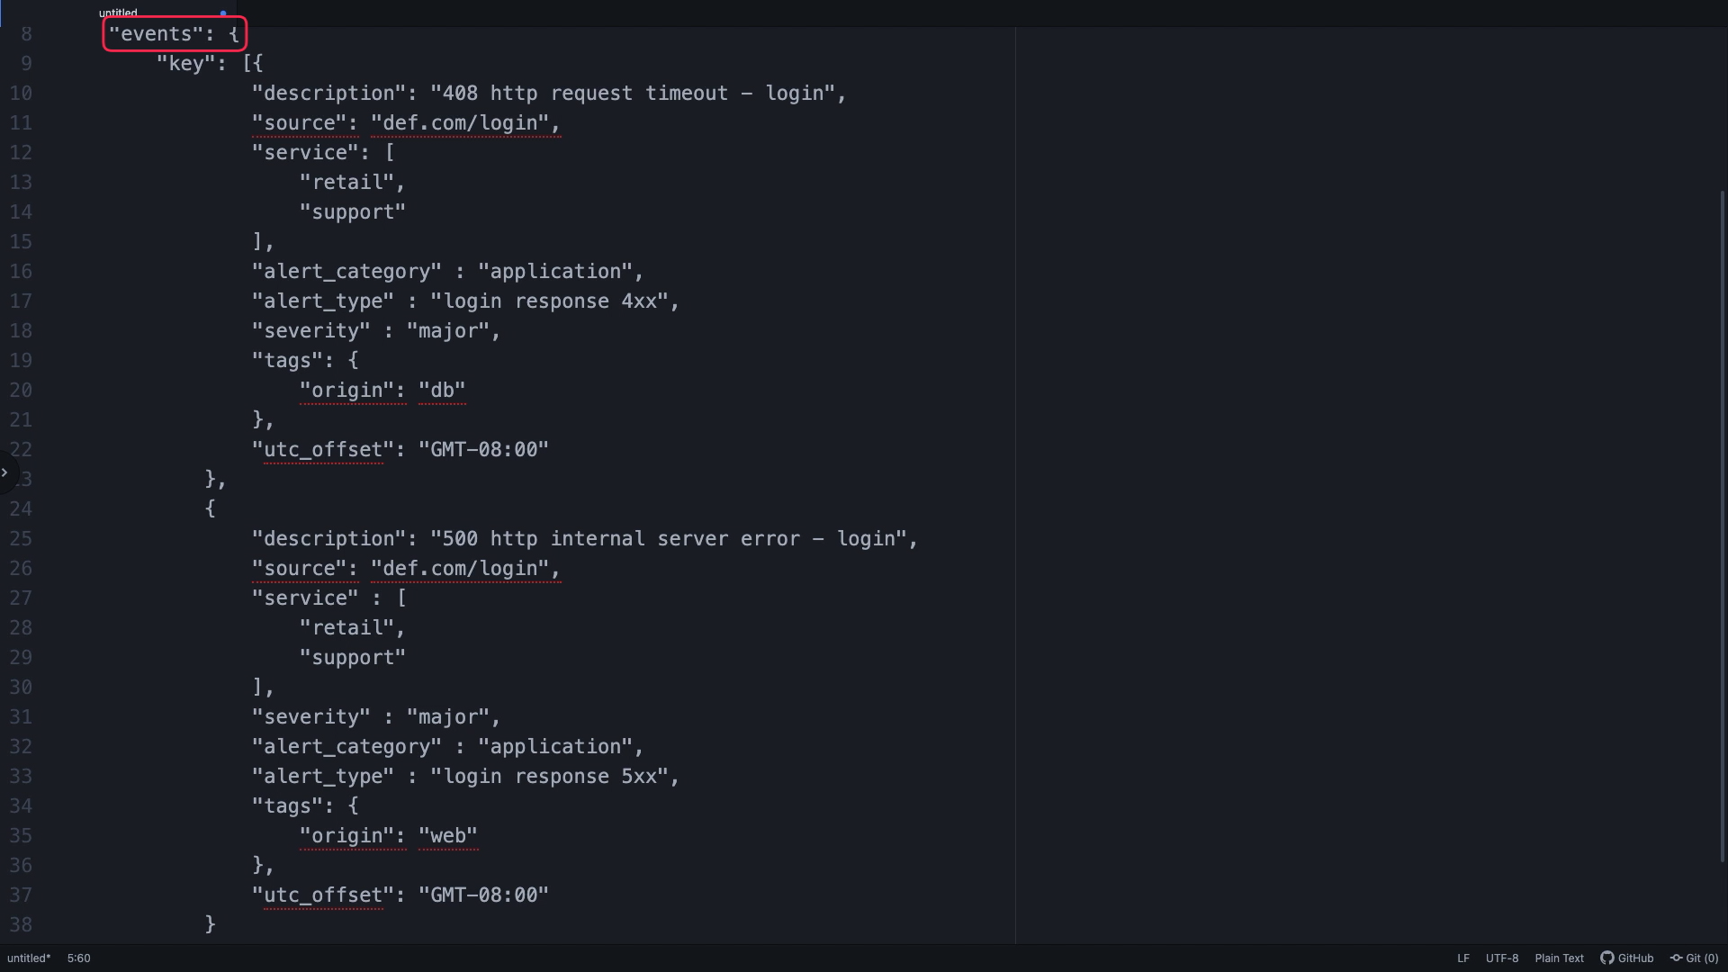The width and height of the screenshot is (1728, 972).
Task: Click the modified dot on untitled tab
Action: click(223, 13)
